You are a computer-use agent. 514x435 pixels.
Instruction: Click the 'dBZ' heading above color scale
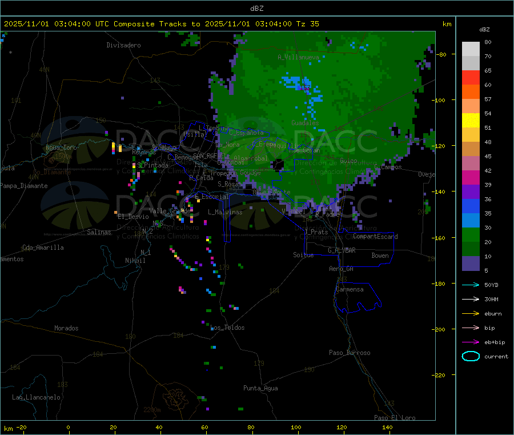coord(484,30)
